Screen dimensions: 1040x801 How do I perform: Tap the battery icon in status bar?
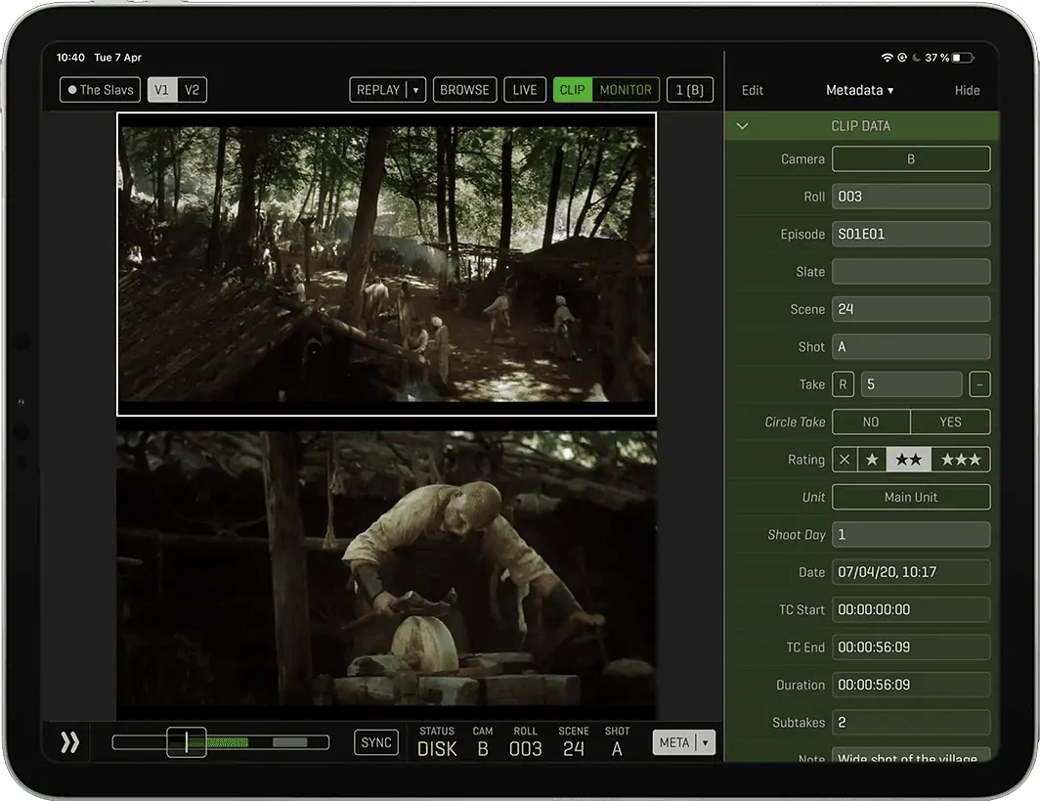click(963, 58)
